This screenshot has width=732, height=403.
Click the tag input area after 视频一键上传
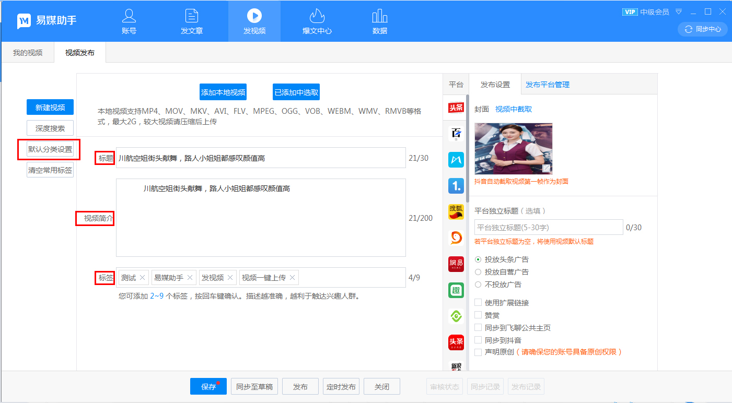352,278
